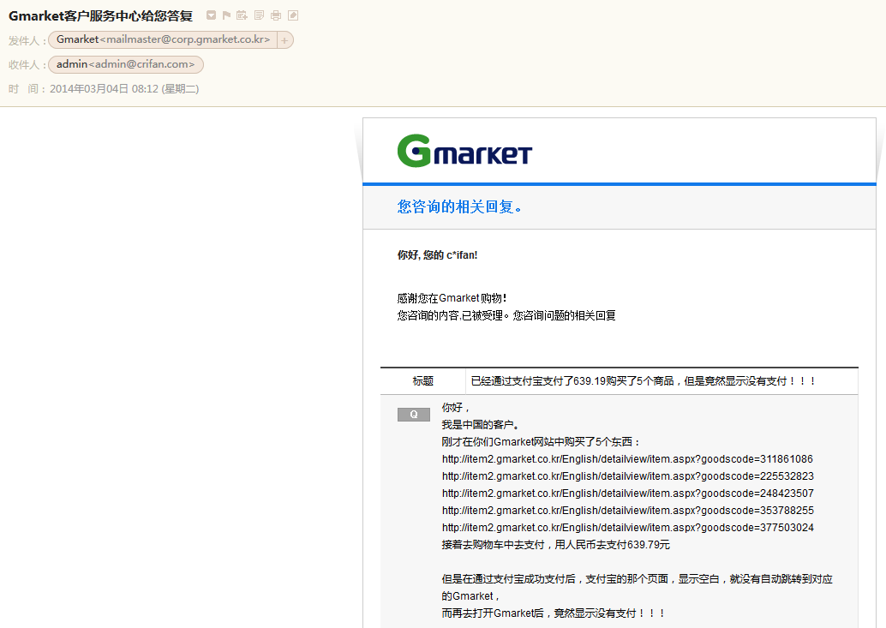Print the email using the printer icon

[276, 15]
